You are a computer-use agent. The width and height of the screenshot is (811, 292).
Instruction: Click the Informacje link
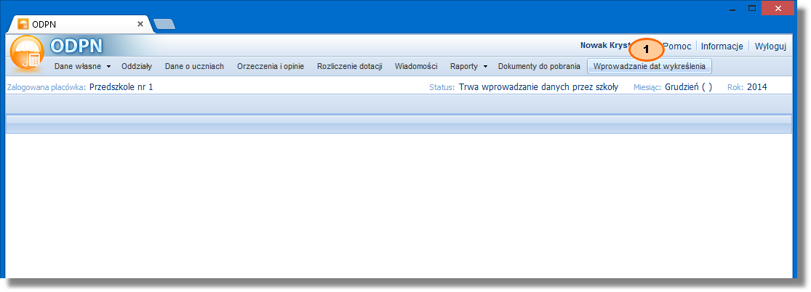pyautogui.click(x=722, y=46)
